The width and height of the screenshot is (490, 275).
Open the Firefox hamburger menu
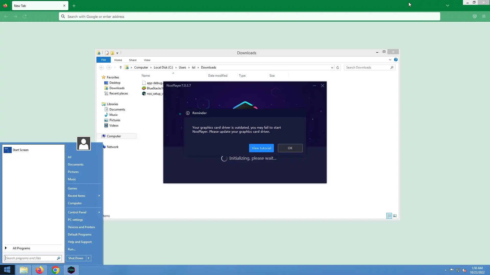(484, 16)
